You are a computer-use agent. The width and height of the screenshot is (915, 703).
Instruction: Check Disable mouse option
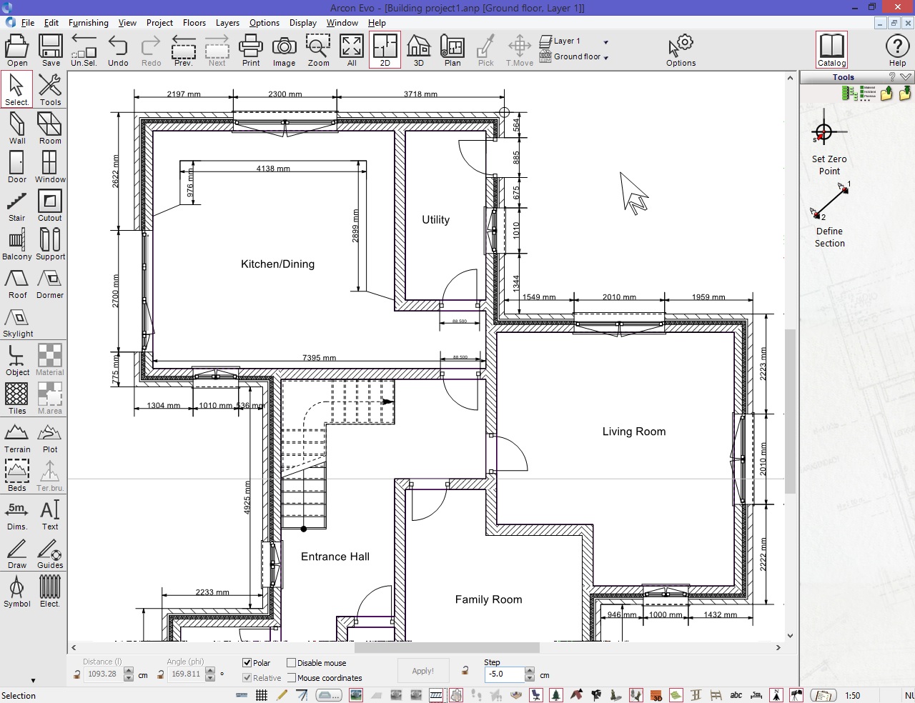click(x=292, y=662)
